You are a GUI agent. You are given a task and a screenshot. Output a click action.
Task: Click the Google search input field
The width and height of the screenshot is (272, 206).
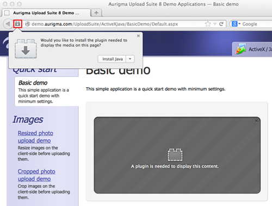point(257,24)
